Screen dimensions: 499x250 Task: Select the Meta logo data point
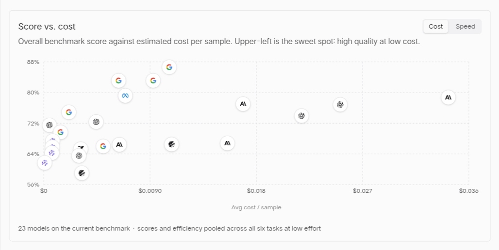(x=125, y=95)
